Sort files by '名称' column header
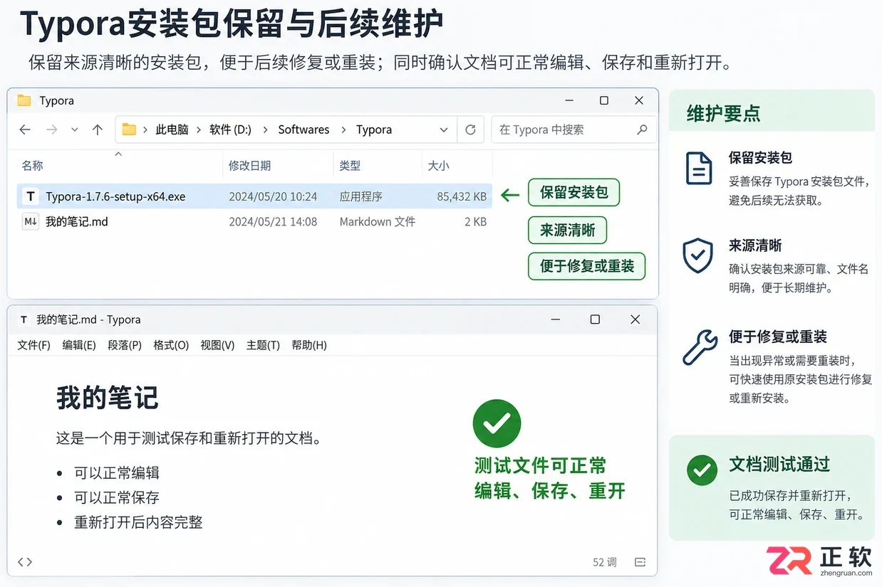Screen dimensions: 882x587 (32, 165)
